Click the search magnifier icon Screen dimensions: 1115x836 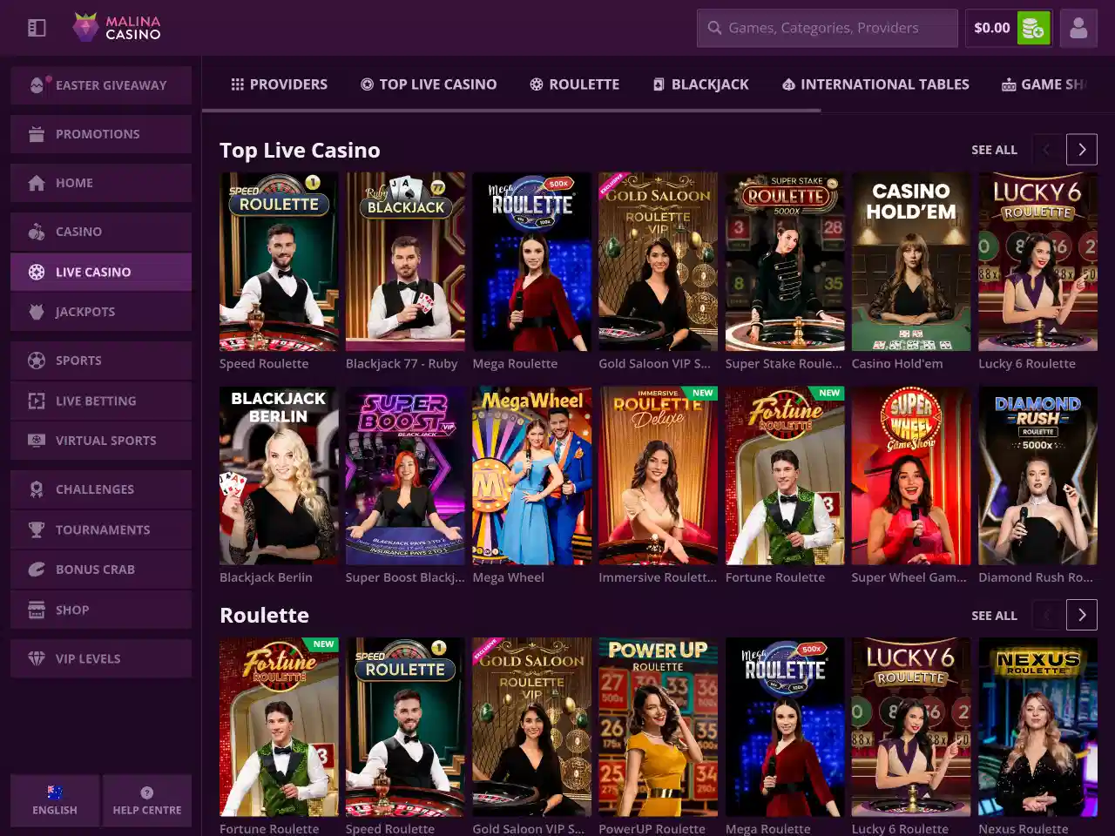coord(714,28)
